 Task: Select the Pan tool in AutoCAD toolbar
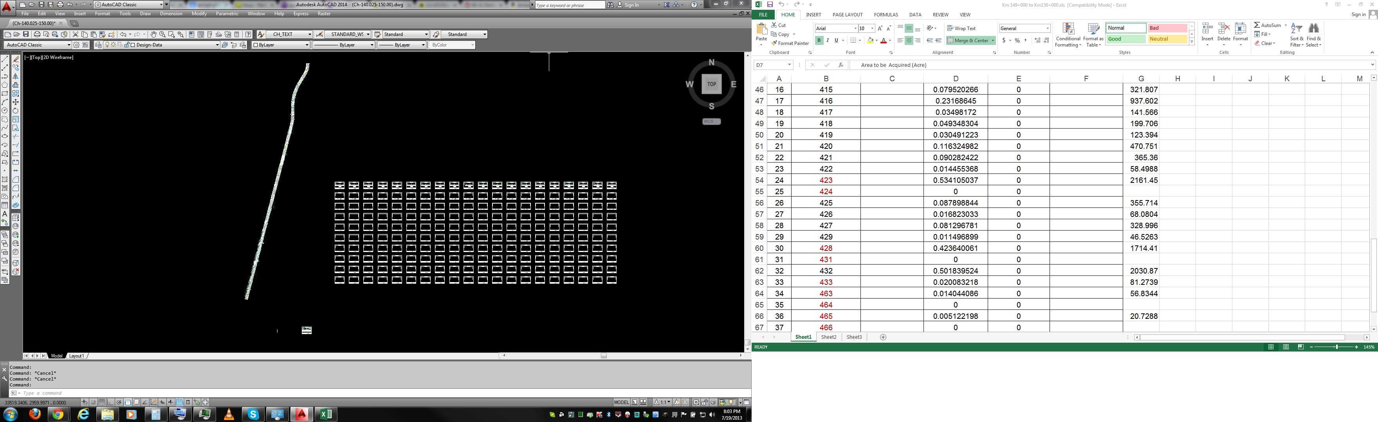[153, 35]
